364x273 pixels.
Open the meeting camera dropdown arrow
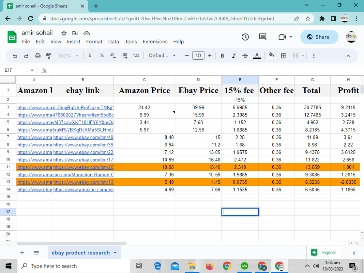pyautogui.click(x=290, y=37)
